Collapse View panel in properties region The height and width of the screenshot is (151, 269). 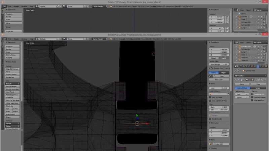209,84
